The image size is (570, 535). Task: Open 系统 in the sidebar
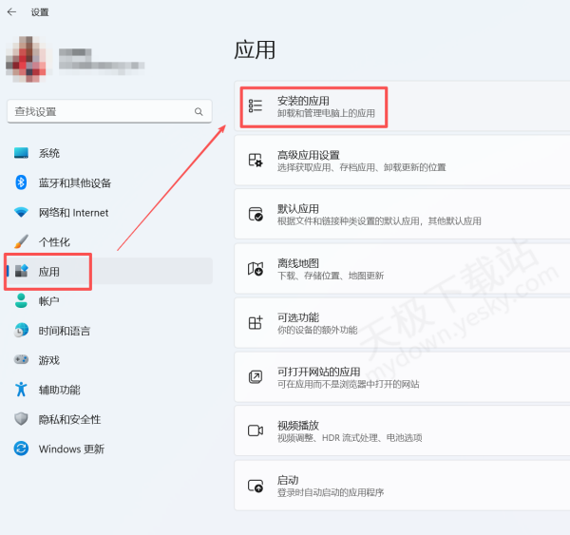point(49,153)
